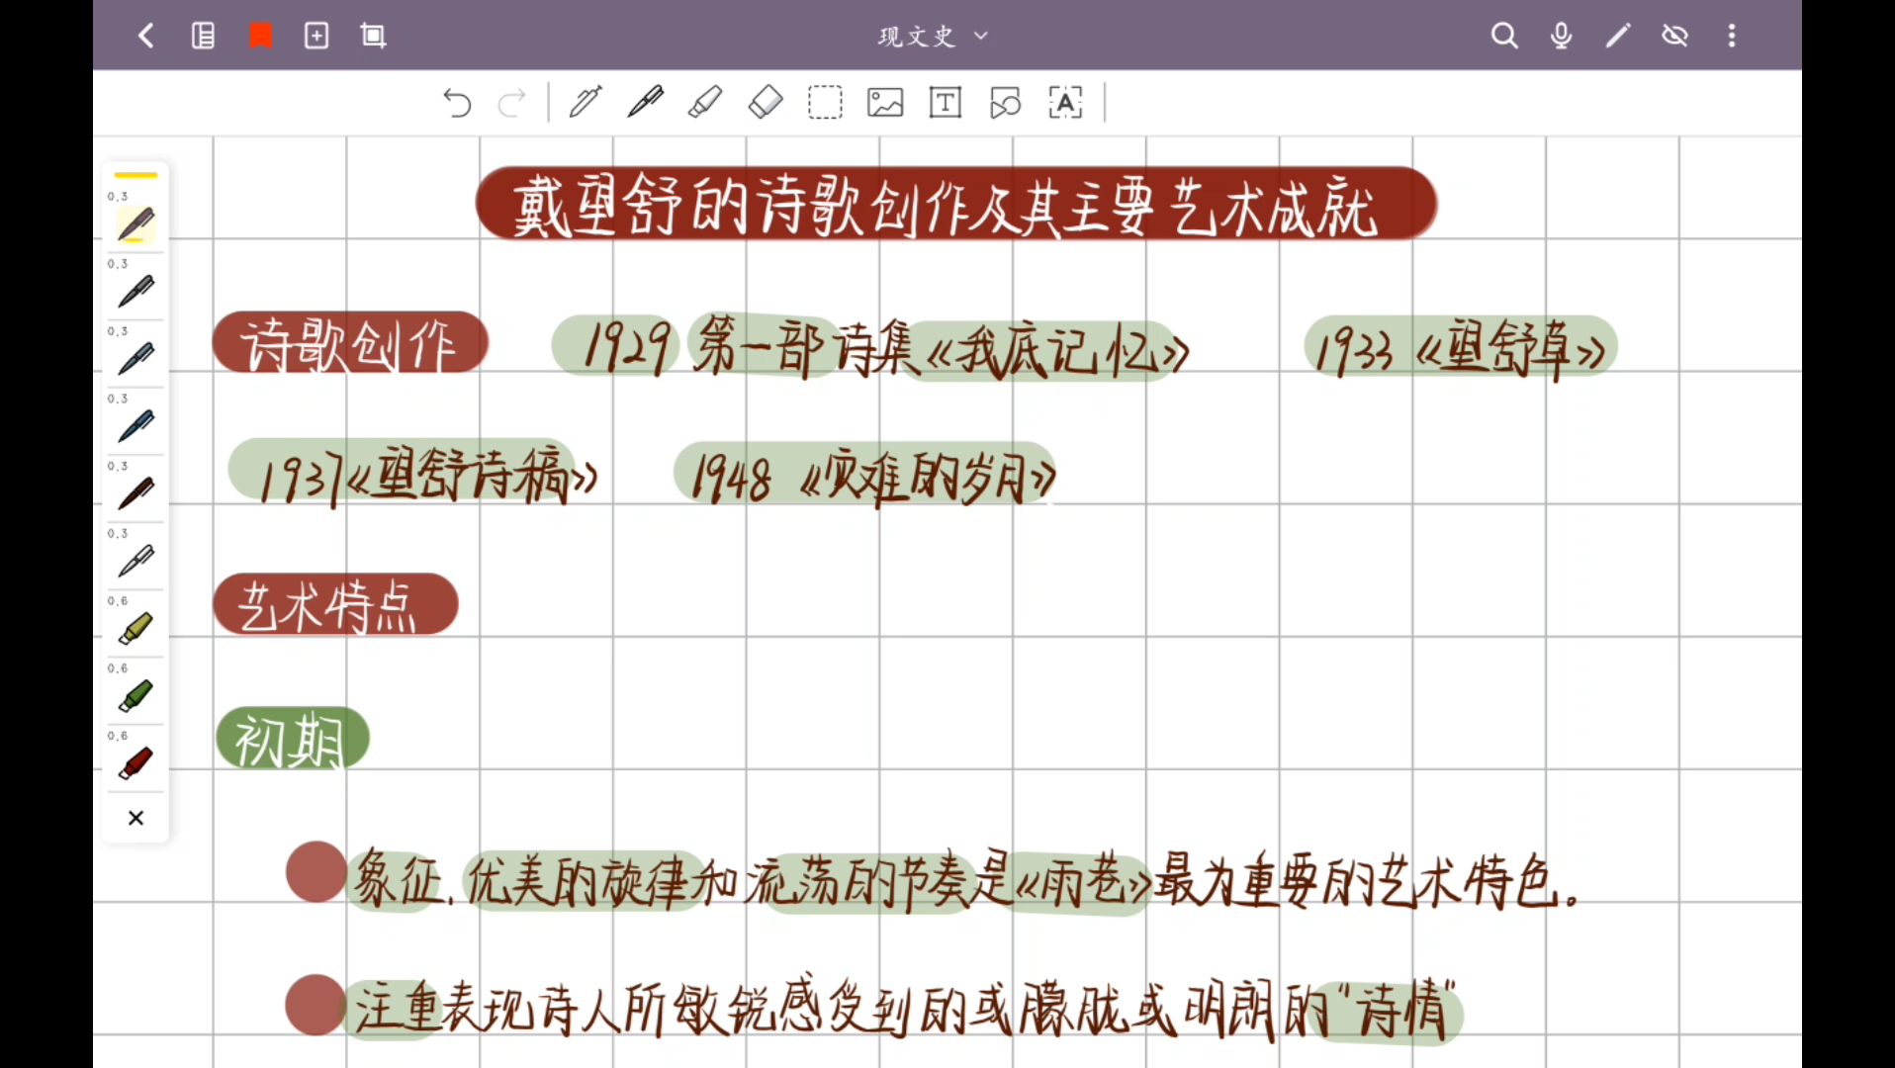Redo the last undone stroke
This screenshot has height=1068, width=1895.
tap(512, 103)
